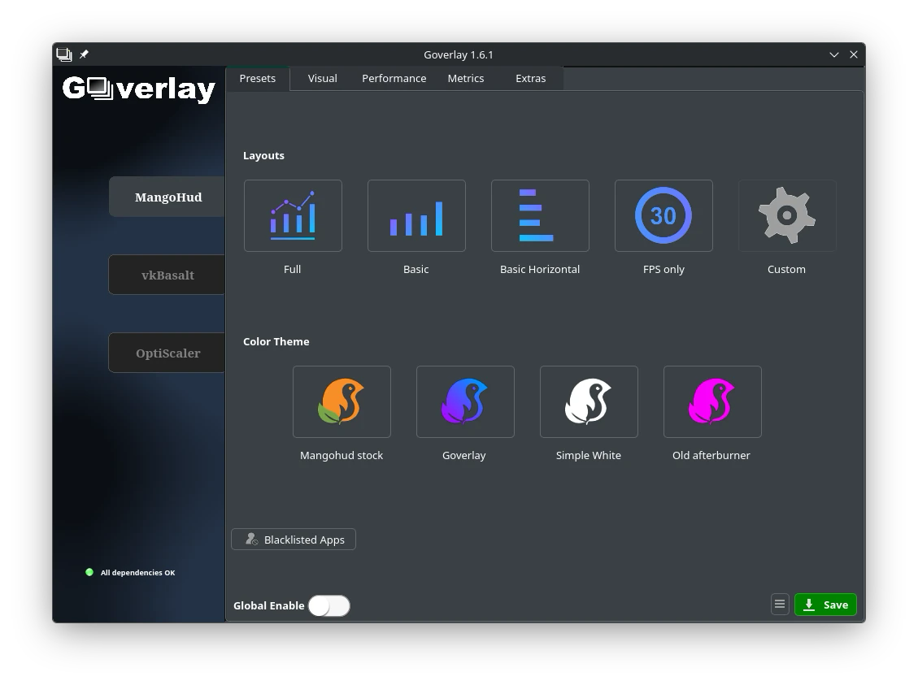Viewport: 918px width, 685px height.
Task: Open the Performance tab
Action: 394,78
